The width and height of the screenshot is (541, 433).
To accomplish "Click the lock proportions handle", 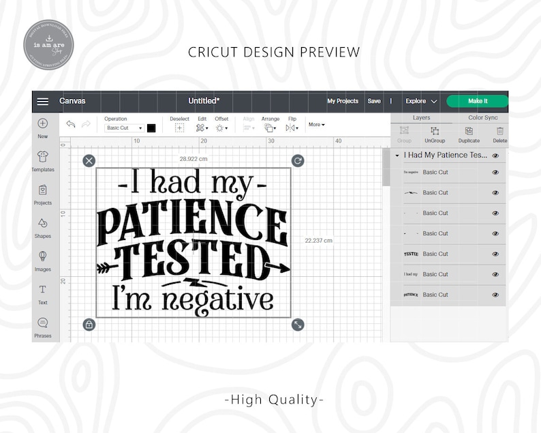I will 89,324.
